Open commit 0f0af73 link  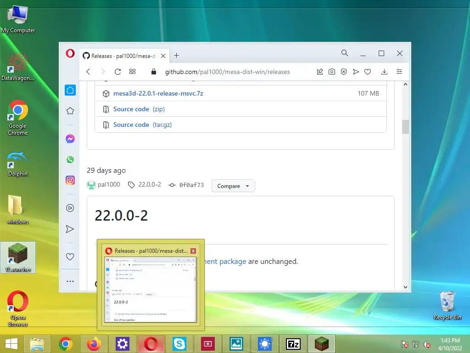191,185
